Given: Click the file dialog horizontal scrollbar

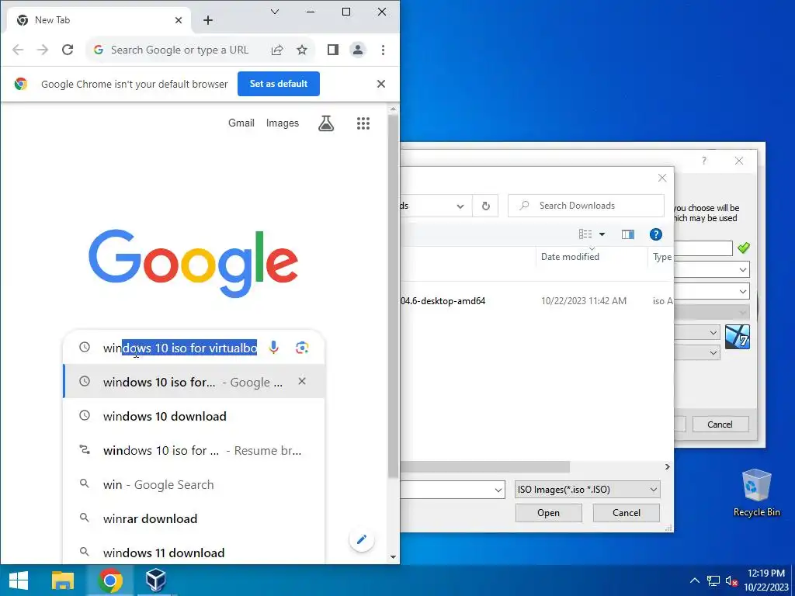Looking at the screenshot, I should pyautogui.click(x=484, y=466).
